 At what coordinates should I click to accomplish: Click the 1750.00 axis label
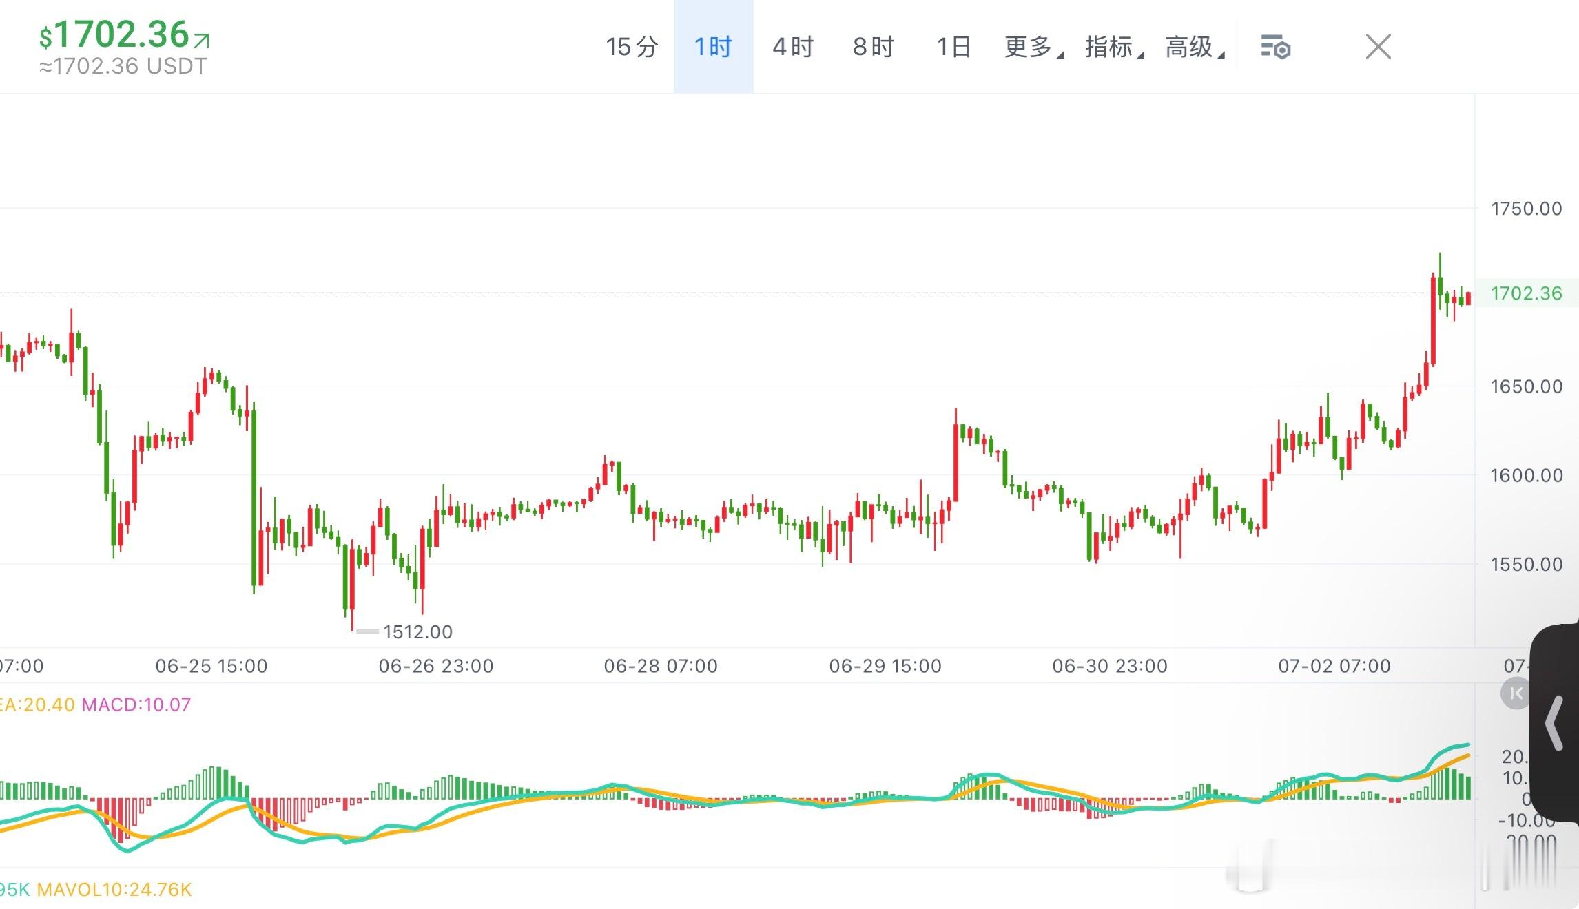(x=1526, y=209)
